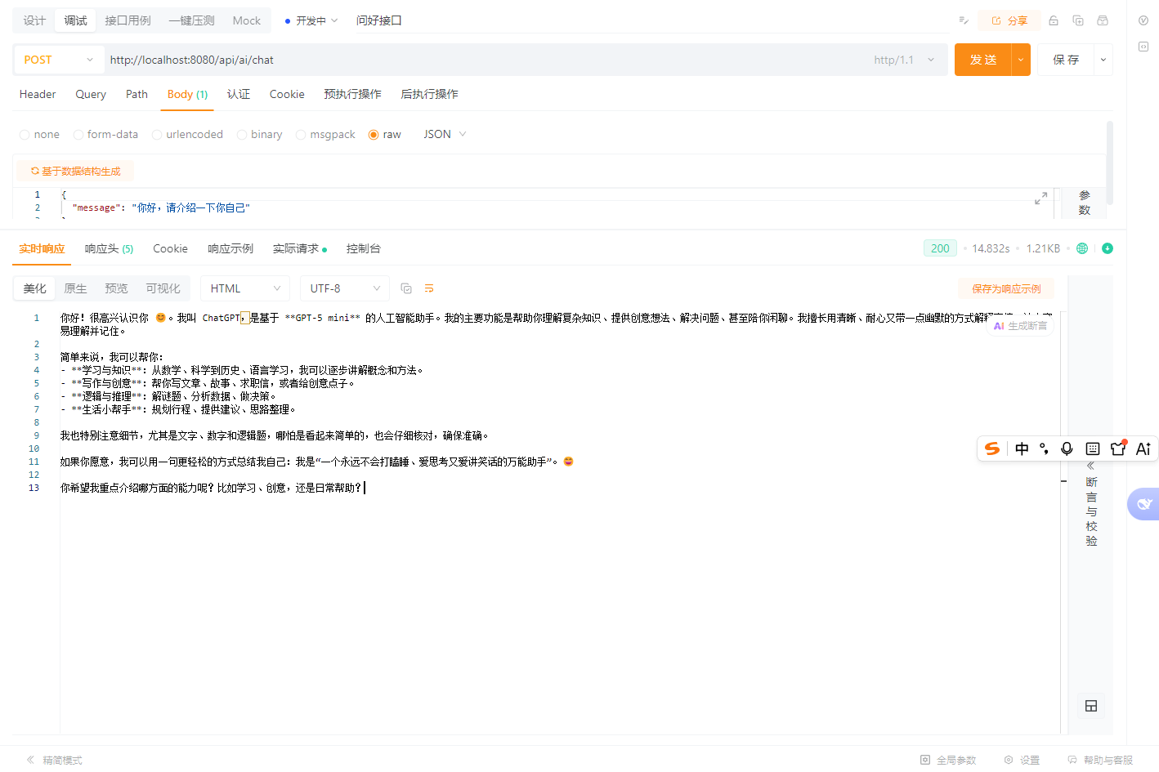Open the IME soft keyboard icon
Screen dimensions: 1159x772
(1093, 448)
